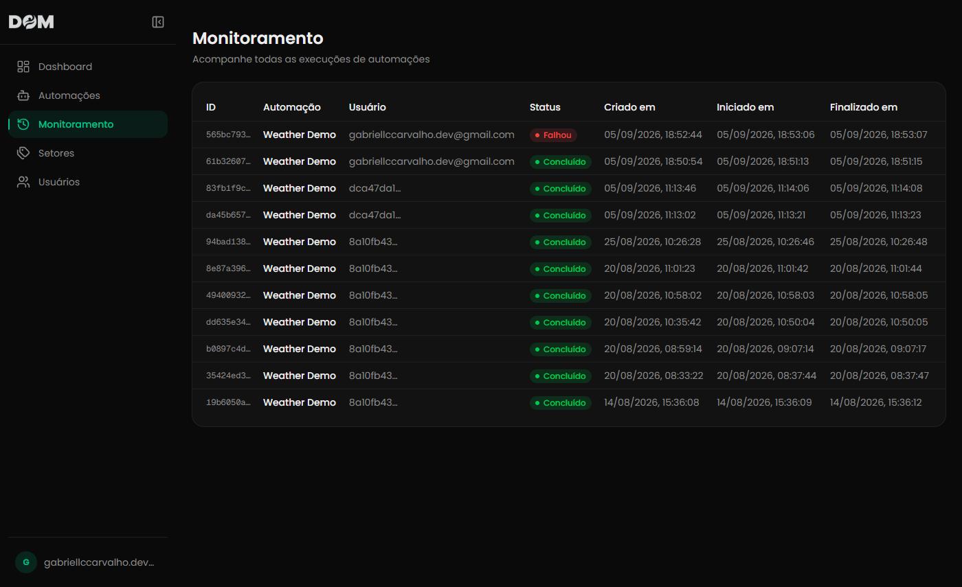
Task: Select execution ID 35424ed3
Action: (228, 376)
